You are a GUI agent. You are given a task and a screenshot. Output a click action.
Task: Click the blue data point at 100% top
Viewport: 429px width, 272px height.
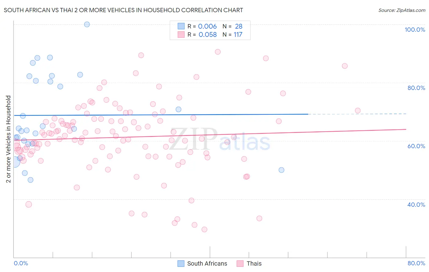point(87,24)
